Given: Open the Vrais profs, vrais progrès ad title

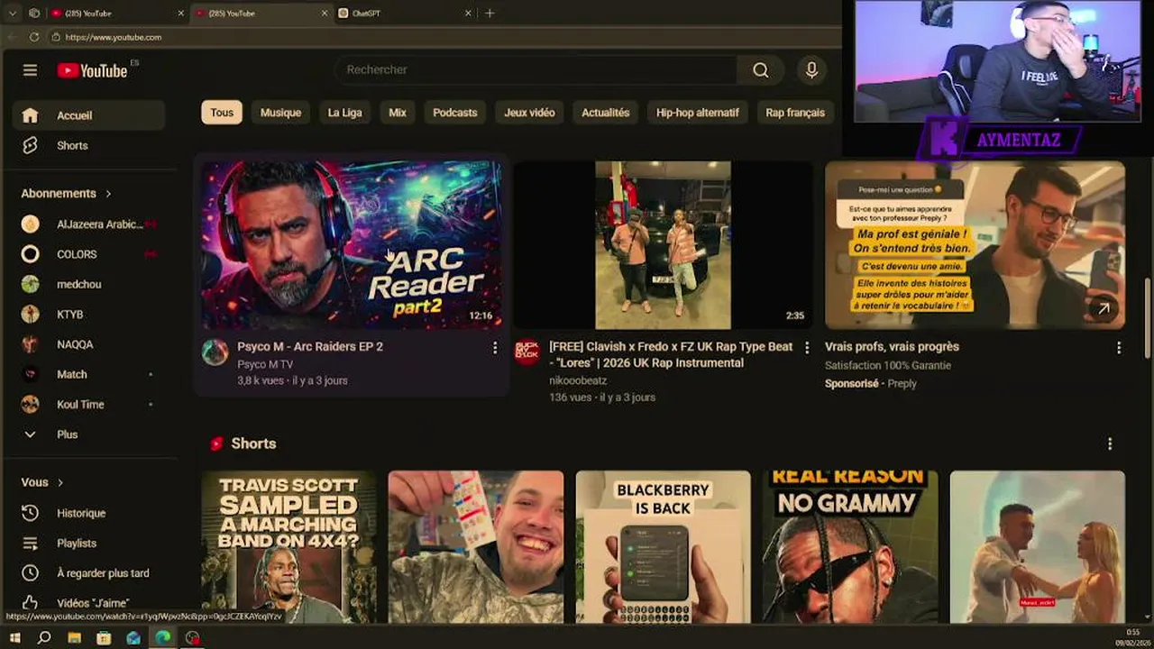Looking at the screenshot, I should 892,346.
